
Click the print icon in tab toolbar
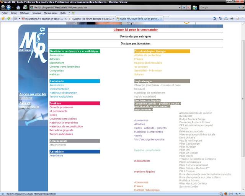[x=232, y=18]
